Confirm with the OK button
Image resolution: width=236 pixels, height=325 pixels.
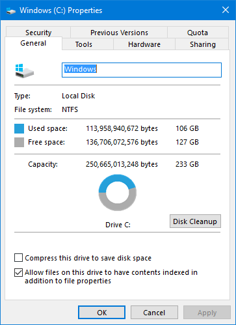(101, 313)
